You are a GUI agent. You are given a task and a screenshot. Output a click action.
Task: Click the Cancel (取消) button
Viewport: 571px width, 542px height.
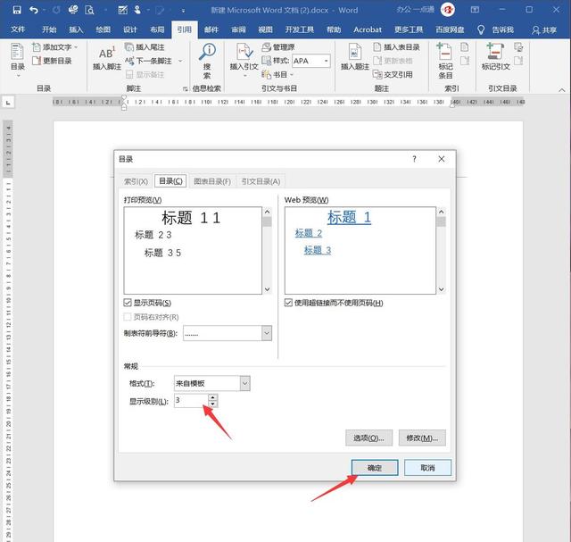[x=428, y=468]
